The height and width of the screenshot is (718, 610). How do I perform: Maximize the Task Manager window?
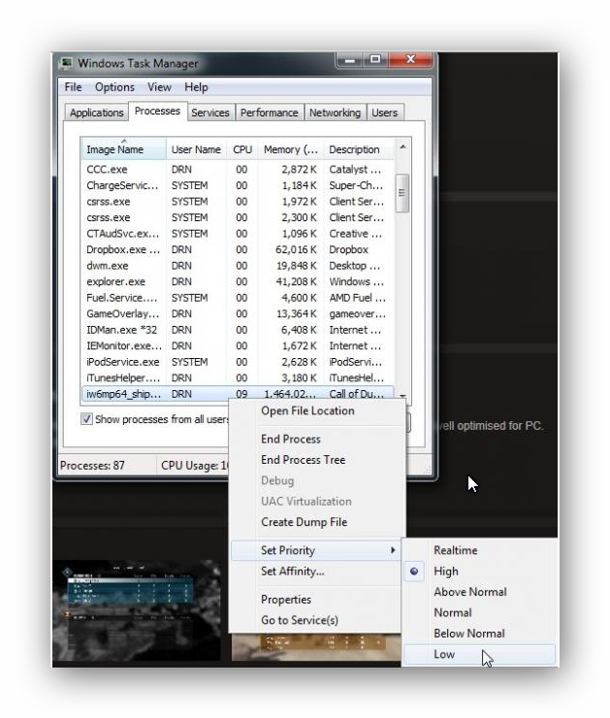pos(375,60)
